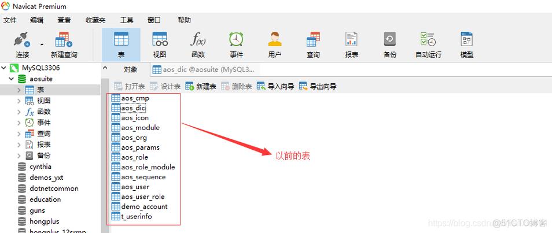Expand the Events (事件) tree node
Screen dimensions: 552x233
[19, 123]
